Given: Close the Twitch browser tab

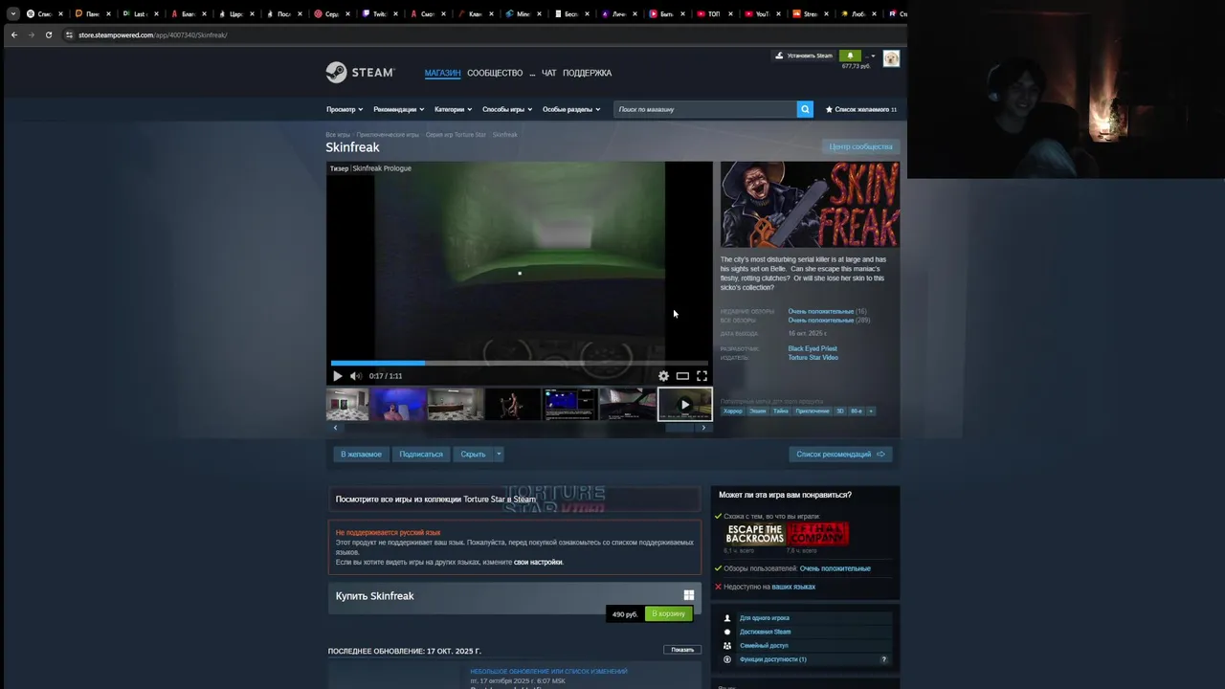Looking at the screenshot, I should pos(397,14).
